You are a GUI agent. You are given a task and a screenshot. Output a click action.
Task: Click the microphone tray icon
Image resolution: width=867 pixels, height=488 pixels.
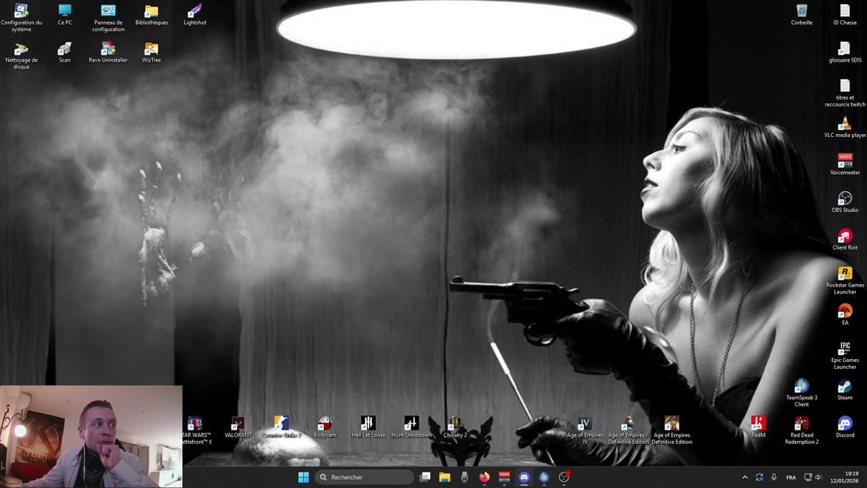tap(774, 477)
